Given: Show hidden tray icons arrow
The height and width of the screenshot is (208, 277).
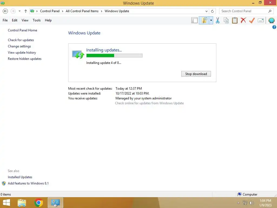Looking at the screenshot, I should (238, 203).
